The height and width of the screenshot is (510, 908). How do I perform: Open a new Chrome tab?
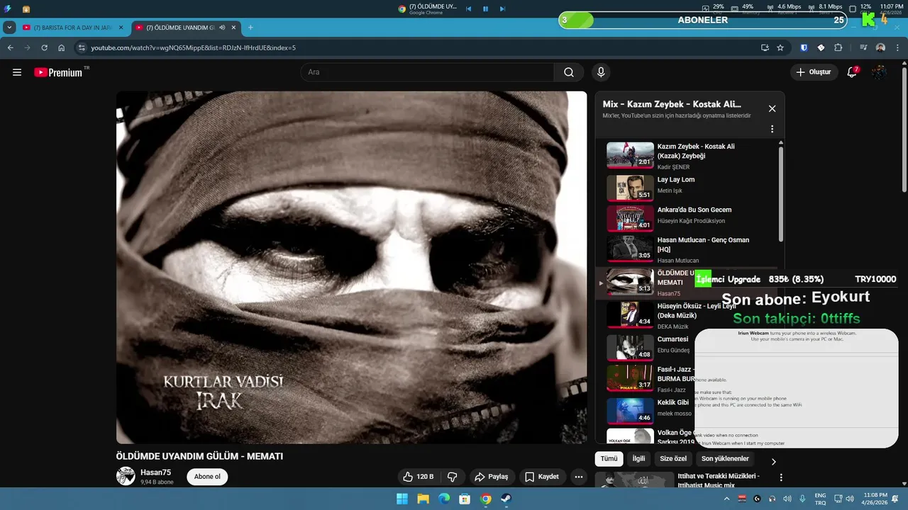coord(250,28)
